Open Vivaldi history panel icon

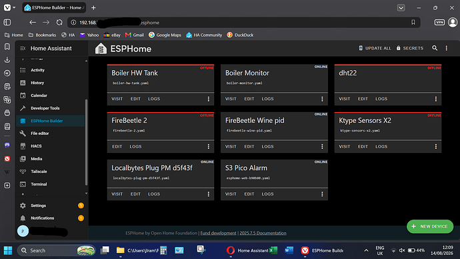point(7,73)
